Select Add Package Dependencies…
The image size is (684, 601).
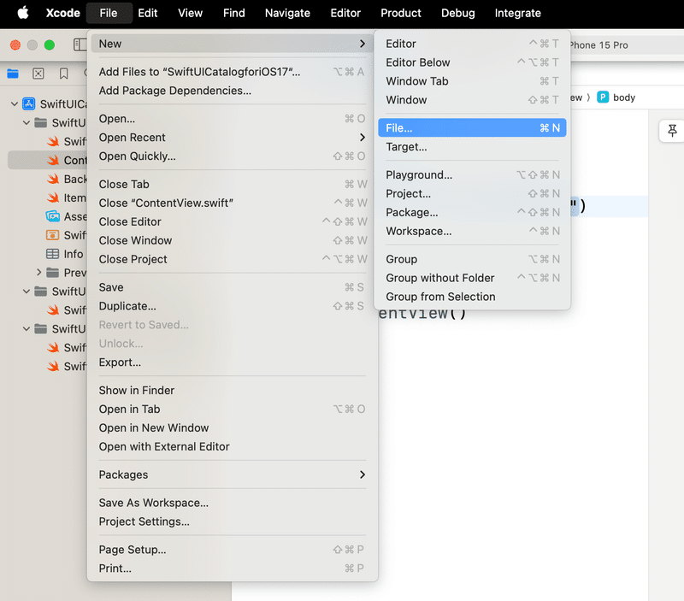click(x=233, y=91)
